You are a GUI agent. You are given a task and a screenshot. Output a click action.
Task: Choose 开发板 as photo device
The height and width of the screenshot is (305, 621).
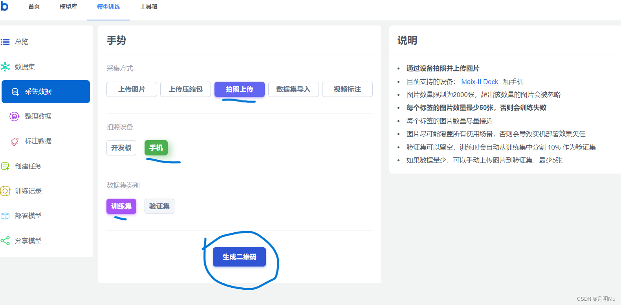[x=121, y=148]
